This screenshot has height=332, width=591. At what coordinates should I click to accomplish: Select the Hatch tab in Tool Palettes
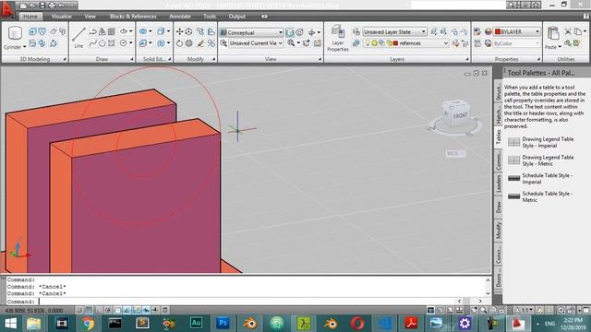point(499,114)
